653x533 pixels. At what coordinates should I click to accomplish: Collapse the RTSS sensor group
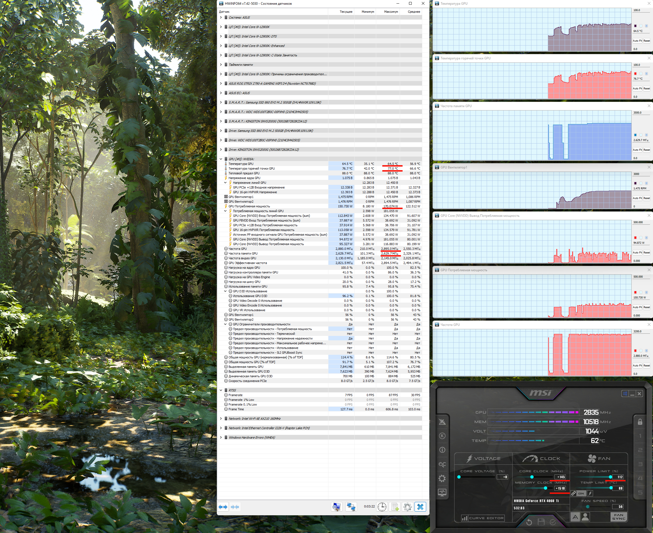point(221,390)
